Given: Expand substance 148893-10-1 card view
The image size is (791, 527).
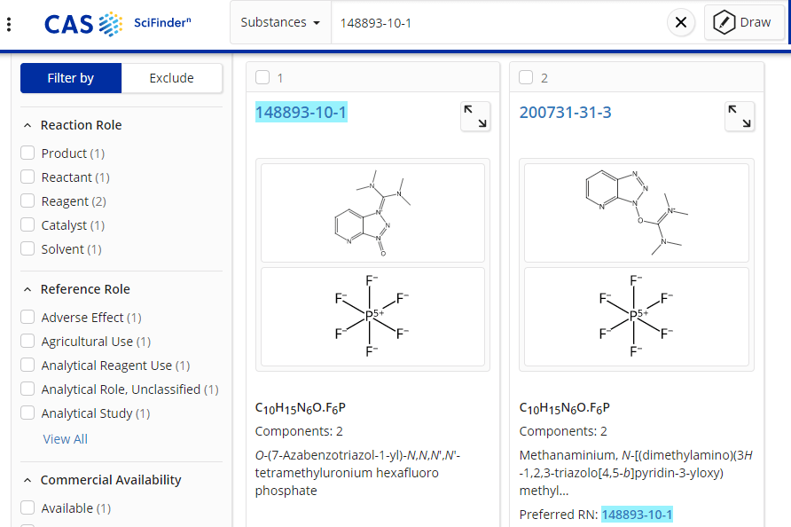Looking at the screenshot, I should click(x=475, y=116).
